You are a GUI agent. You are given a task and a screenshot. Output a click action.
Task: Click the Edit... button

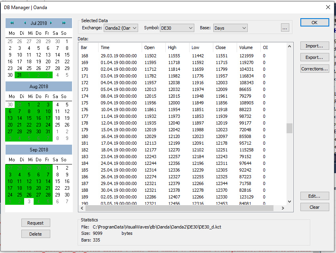315,196
